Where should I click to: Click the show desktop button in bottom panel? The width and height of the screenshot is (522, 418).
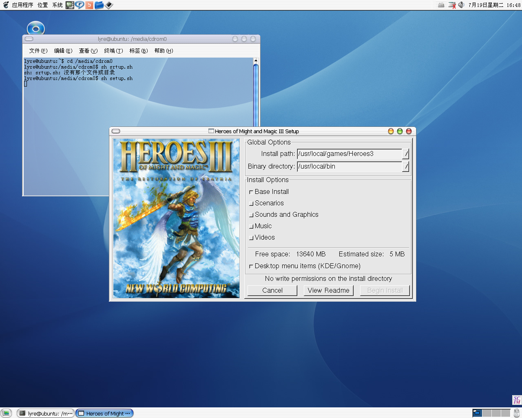point(6,413)
